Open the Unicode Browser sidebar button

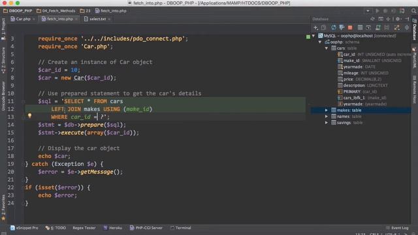[x=3, y=96]
